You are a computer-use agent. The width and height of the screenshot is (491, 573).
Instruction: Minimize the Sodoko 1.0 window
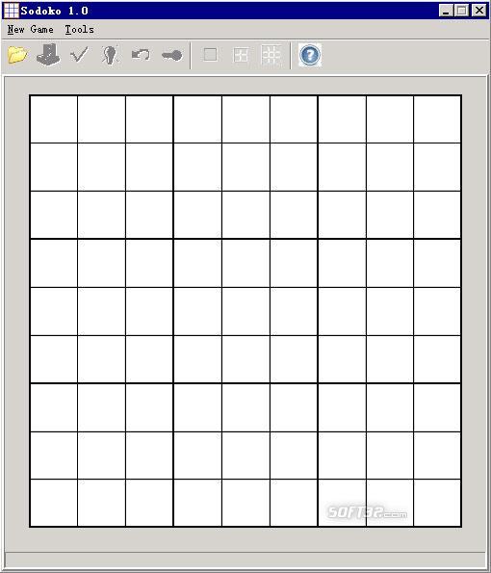tap(446, 11)
